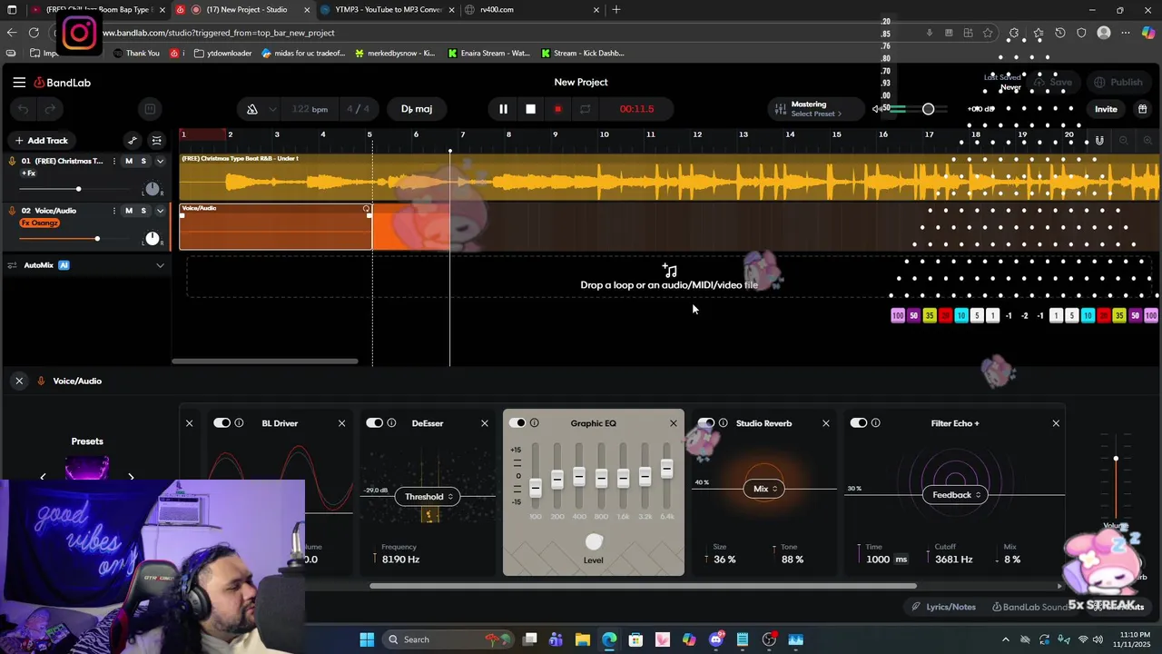This screenshot has width=1162, height=654.
Task: Remove the BL Driver effect
Action: click(x=341, y=423)
